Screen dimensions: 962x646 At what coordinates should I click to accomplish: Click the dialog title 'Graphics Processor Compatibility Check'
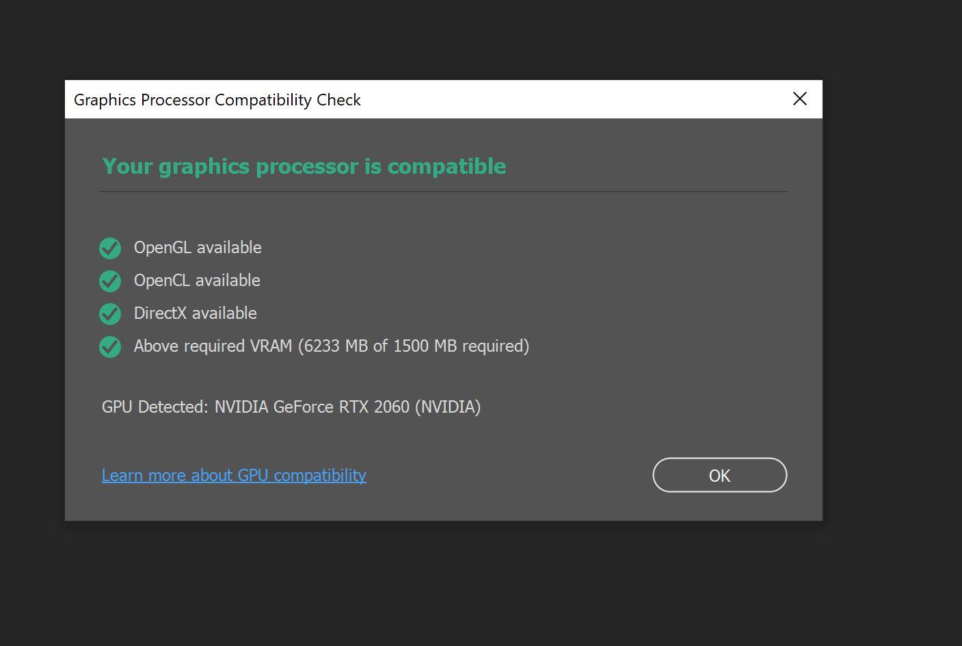coord(217,100)
